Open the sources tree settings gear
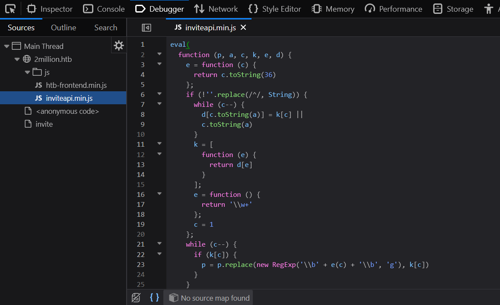 118,45
